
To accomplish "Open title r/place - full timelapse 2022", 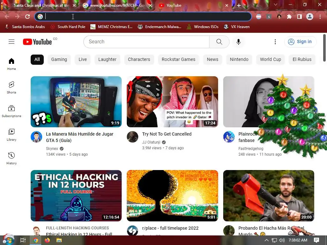I will [x=171, y=228].
